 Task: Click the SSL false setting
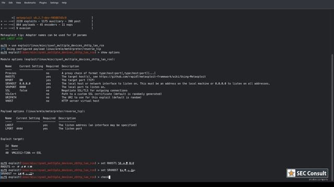pos(23,90)
